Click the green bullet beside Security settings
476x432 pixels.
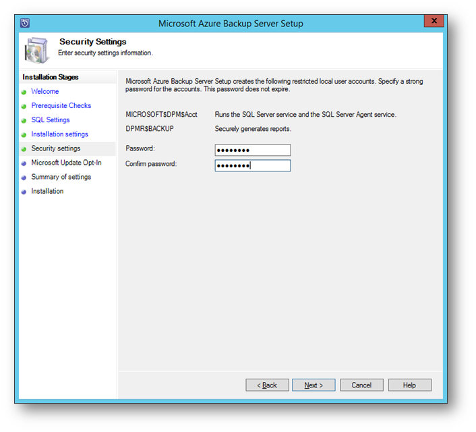click(x=24, y=149)
